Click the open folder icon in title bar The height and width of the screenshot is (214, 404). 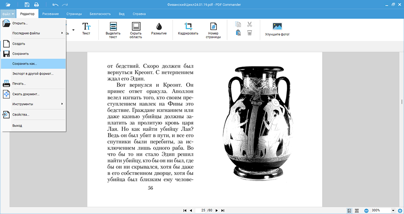point(8,4)
